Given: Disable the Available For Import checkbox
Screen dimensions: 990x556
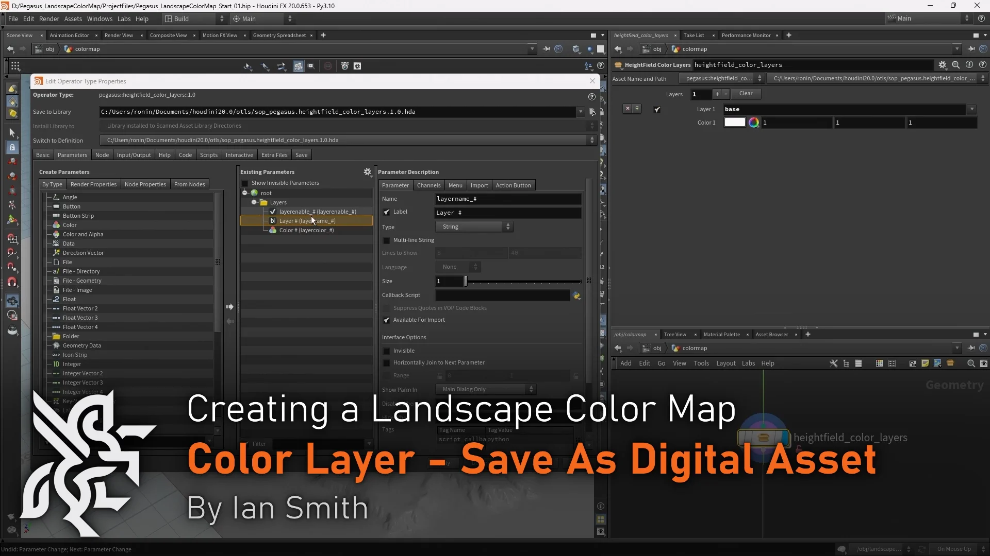Looking at the screenshot, I should coord(386,320).
